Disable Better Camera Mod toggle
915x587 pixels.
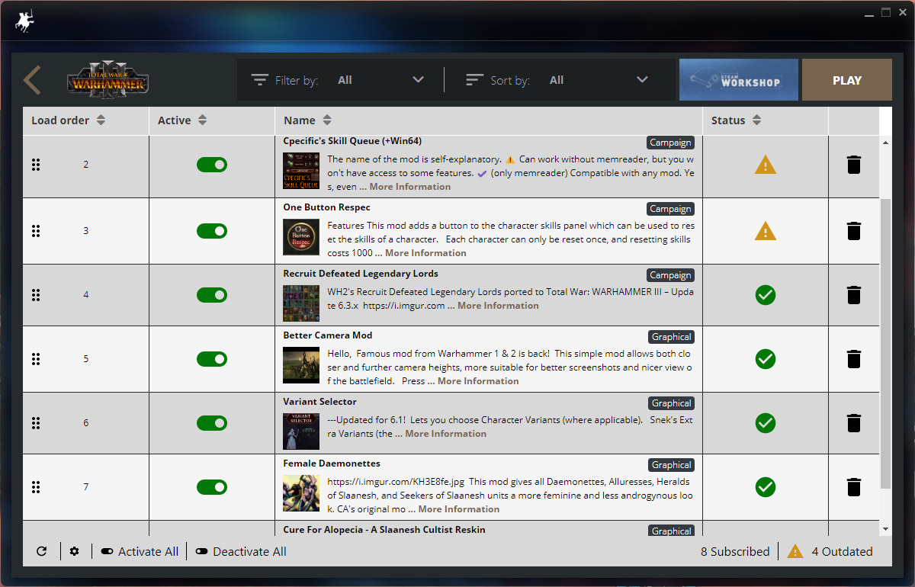tap(212, 359)
